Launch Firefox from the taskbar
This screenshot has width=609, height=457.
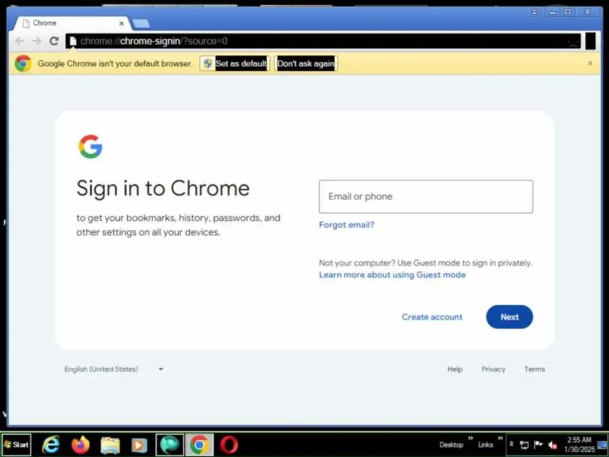[x=81, y=445]
